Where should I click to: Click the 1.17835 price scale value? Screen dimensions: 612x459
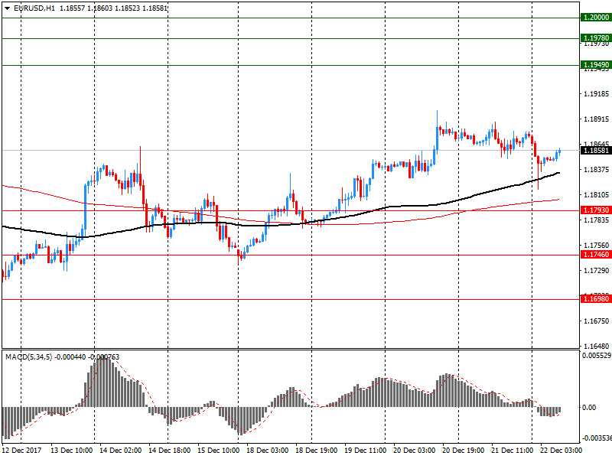596,220
